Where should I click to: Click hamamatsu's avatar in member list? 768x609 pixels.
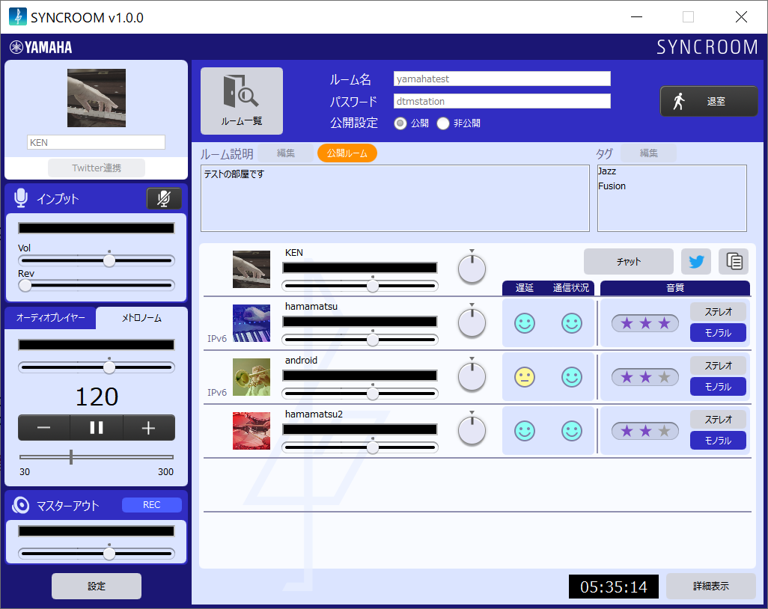click(252, 323)
